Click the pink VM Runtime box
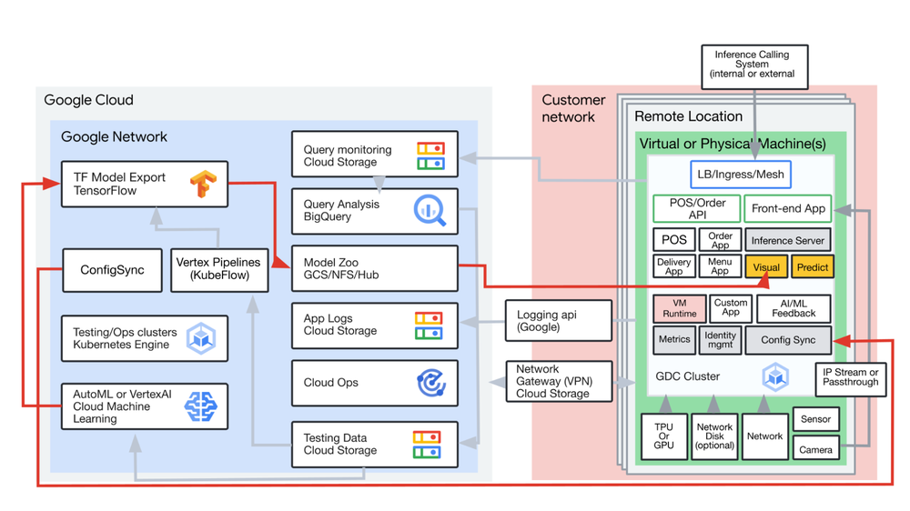Screen dimensions: 910x511 click(x=679, y=308)
